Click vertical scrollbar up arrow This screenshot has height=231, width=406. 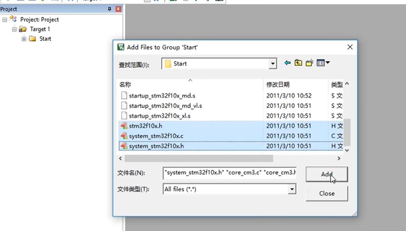pyautogui.click(x=347, y=84)
